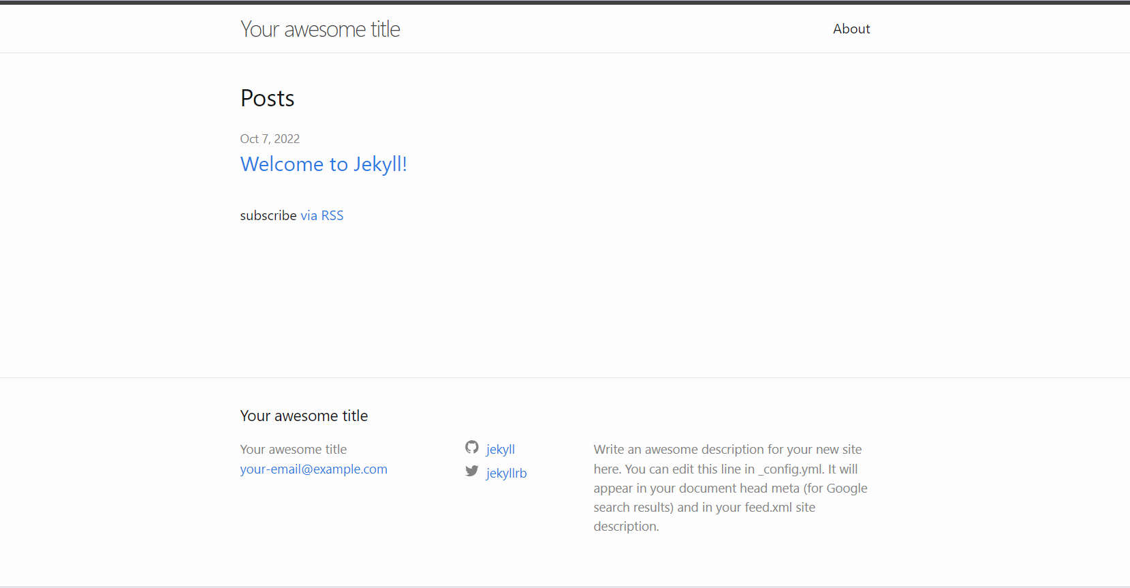Click the final word 'description.' in footer
The width and height of the screenshot is (1130, 588).
tap(626, 527)
